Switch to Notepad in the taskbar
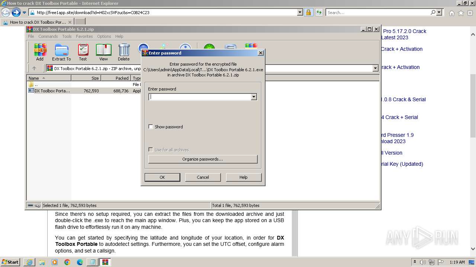476x267 pixels. [x=93, y=262]
